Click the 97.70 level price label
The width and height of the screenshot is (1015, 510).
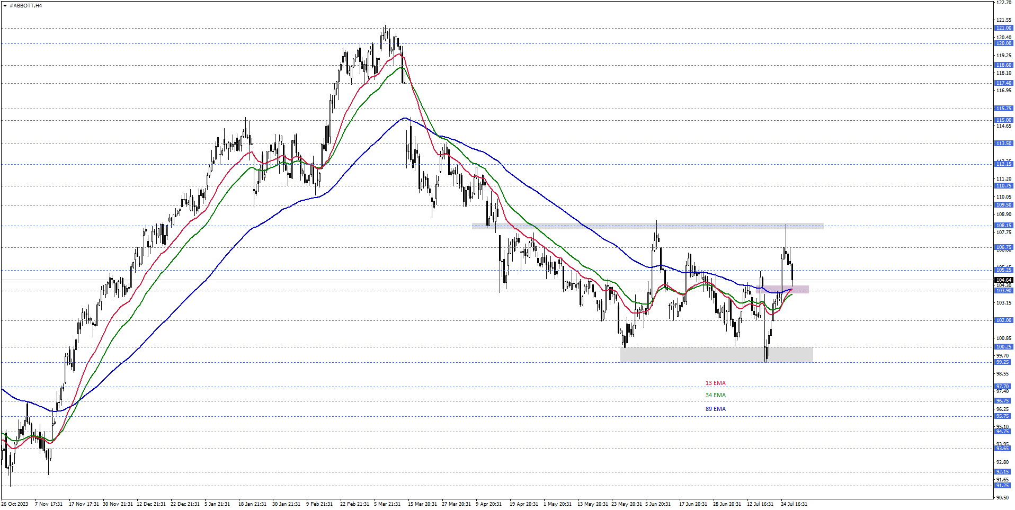coord(1003,387)
